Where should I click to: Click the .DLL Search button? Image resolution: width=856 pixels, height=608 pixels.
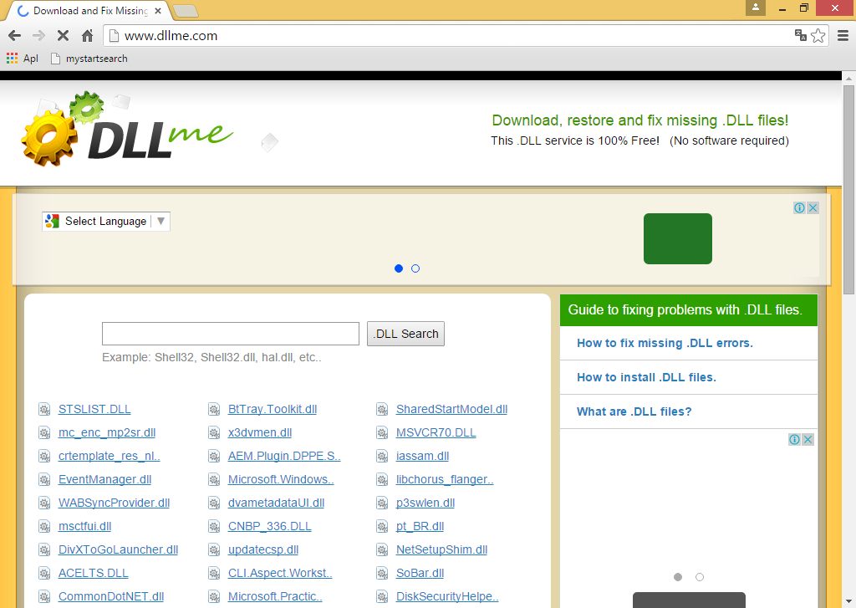(x=405, y=334)
